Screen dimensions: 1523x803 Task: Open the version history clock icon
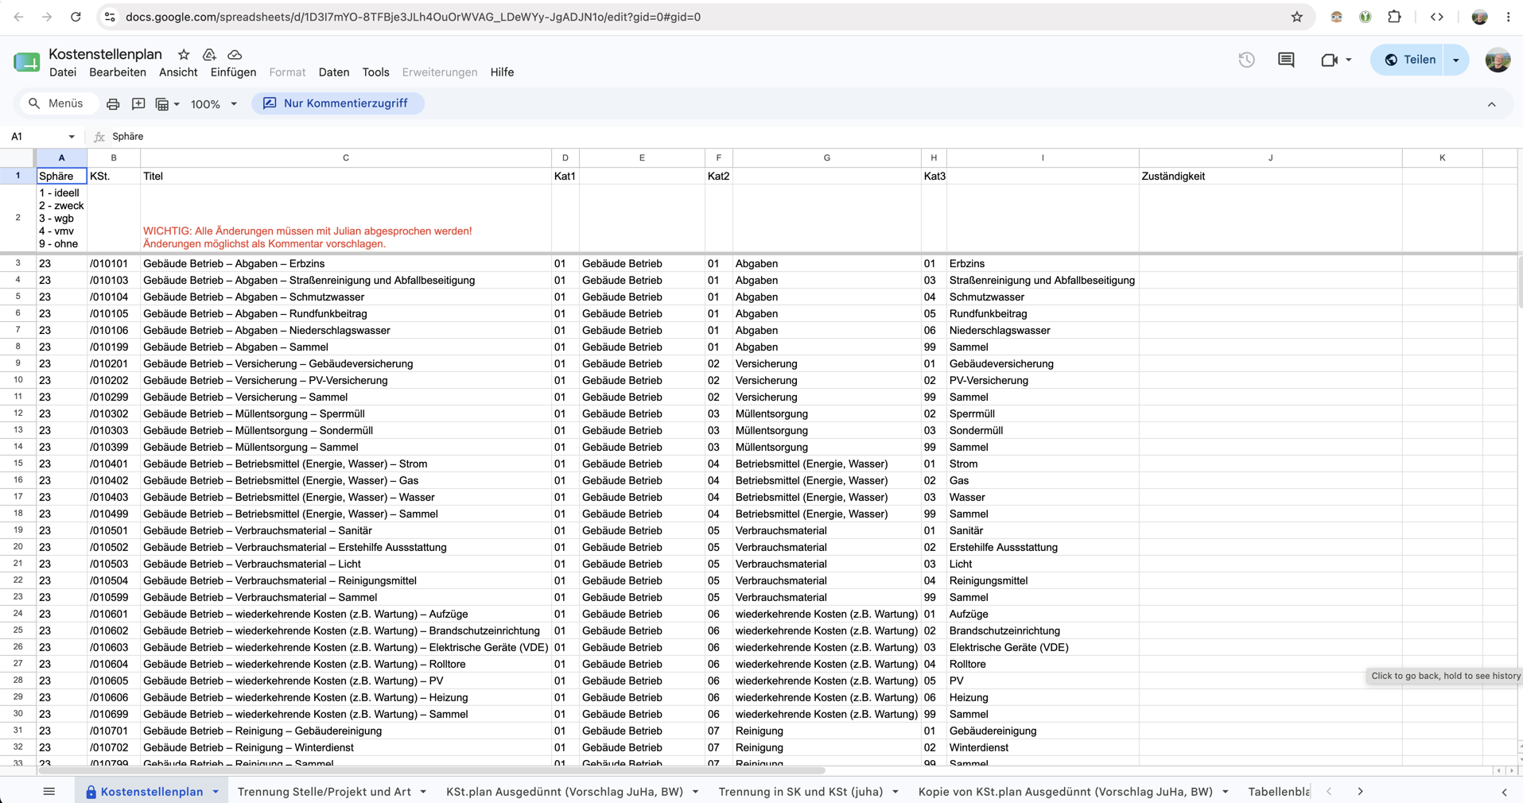[x=1246, y=60]
